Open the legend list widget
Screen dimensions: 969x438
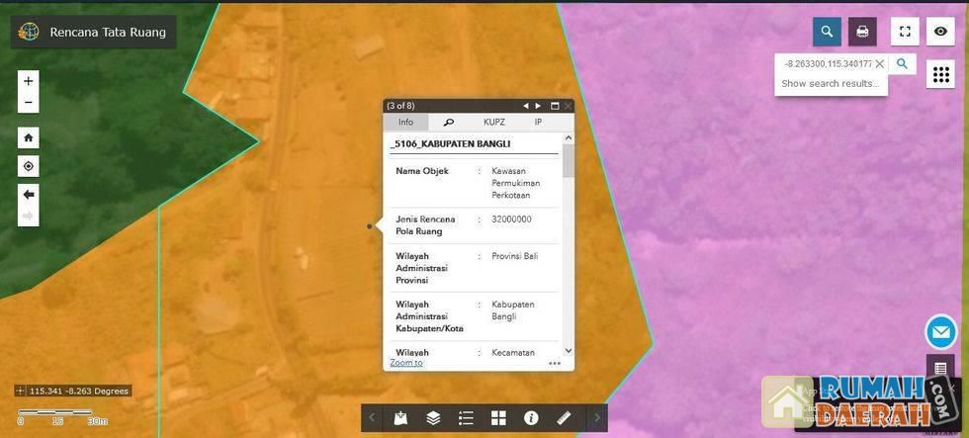[466, 418]
